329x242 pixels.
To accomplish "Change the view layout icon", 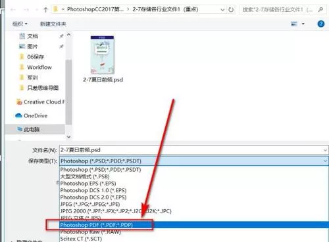I will [294, 24].
